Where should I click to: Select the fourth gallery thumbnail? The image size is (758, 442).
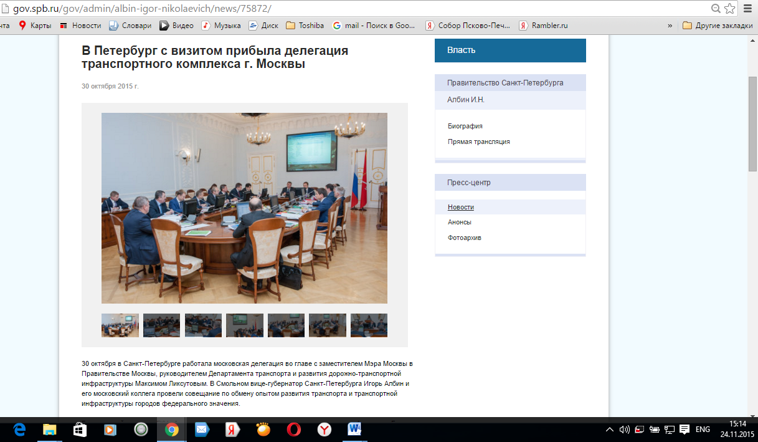click(244, 325)
